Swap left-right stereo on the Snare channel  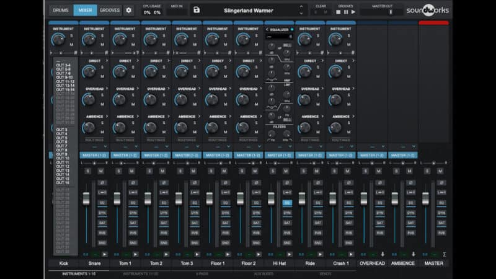(102, 192)
